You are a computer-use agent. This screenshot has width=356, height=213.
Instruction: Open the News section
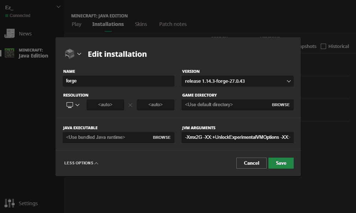coord(25,34)
